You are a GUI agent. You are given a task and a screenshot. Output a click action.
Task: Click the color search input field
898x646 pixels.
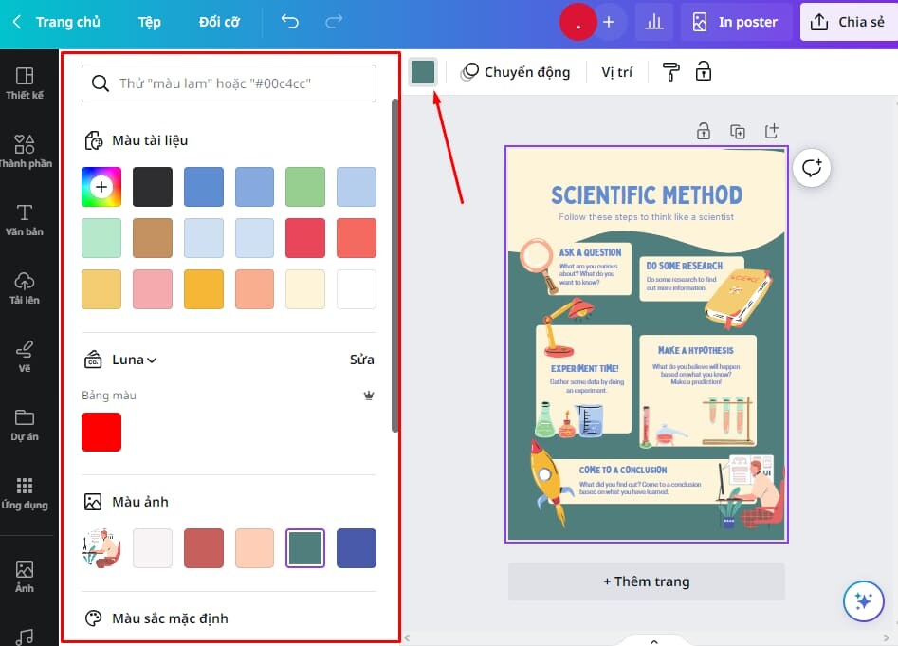tap(229, 83)
